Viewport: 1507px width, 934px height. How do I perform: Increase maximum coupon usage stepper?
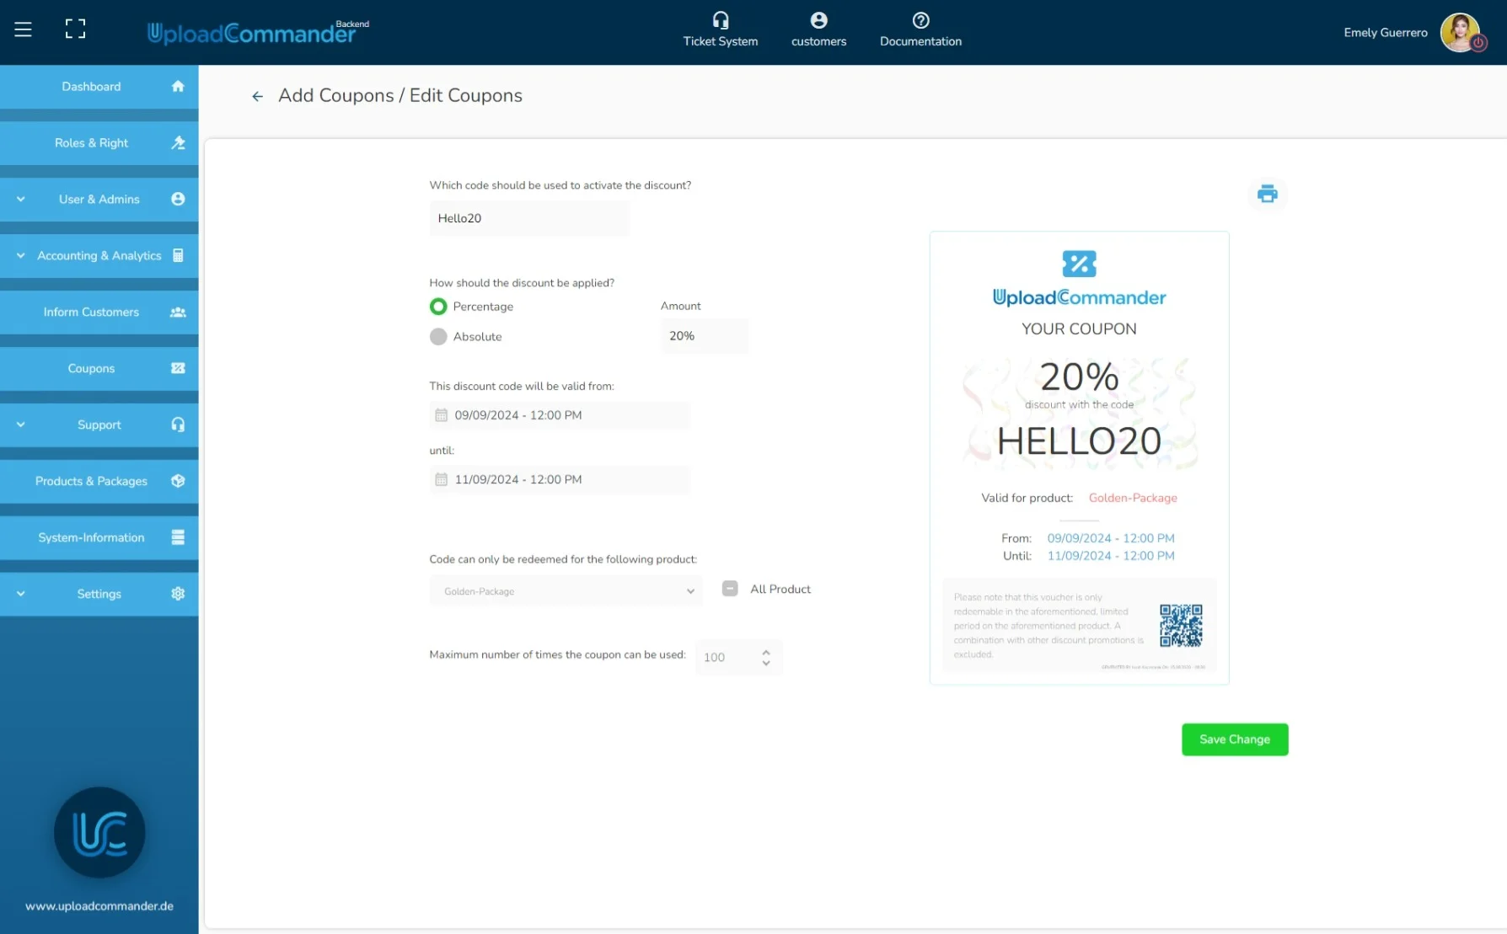tap(766, 652)
